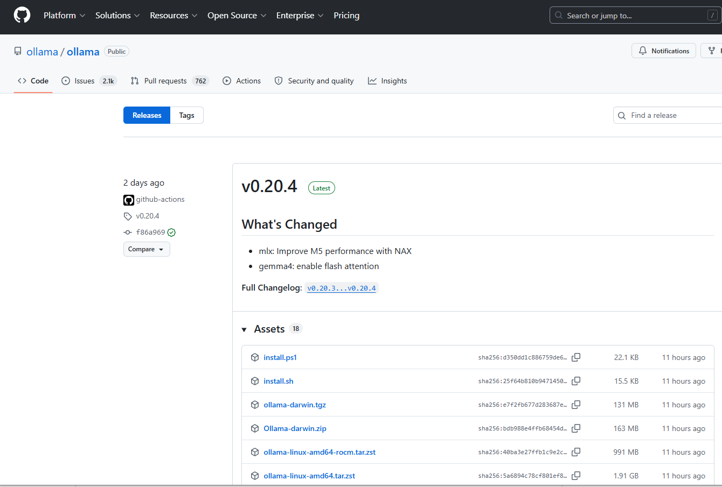Go to the Pricing page
The height and width of the screenshot is (487, 722).
[346, 16]
